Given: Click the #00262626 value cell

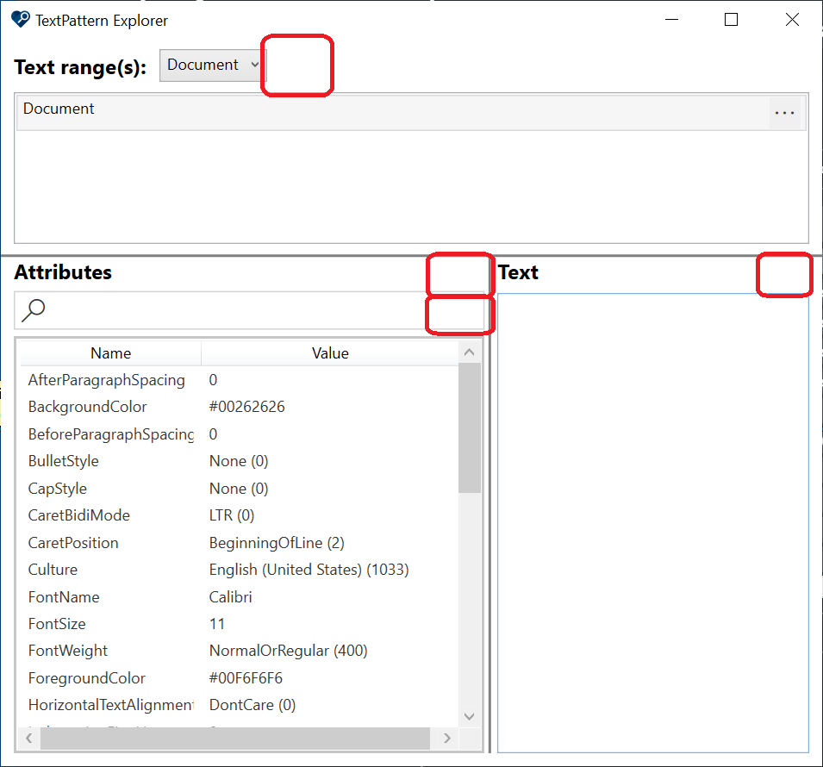Looking at the screenshot, I should point(246,407).
